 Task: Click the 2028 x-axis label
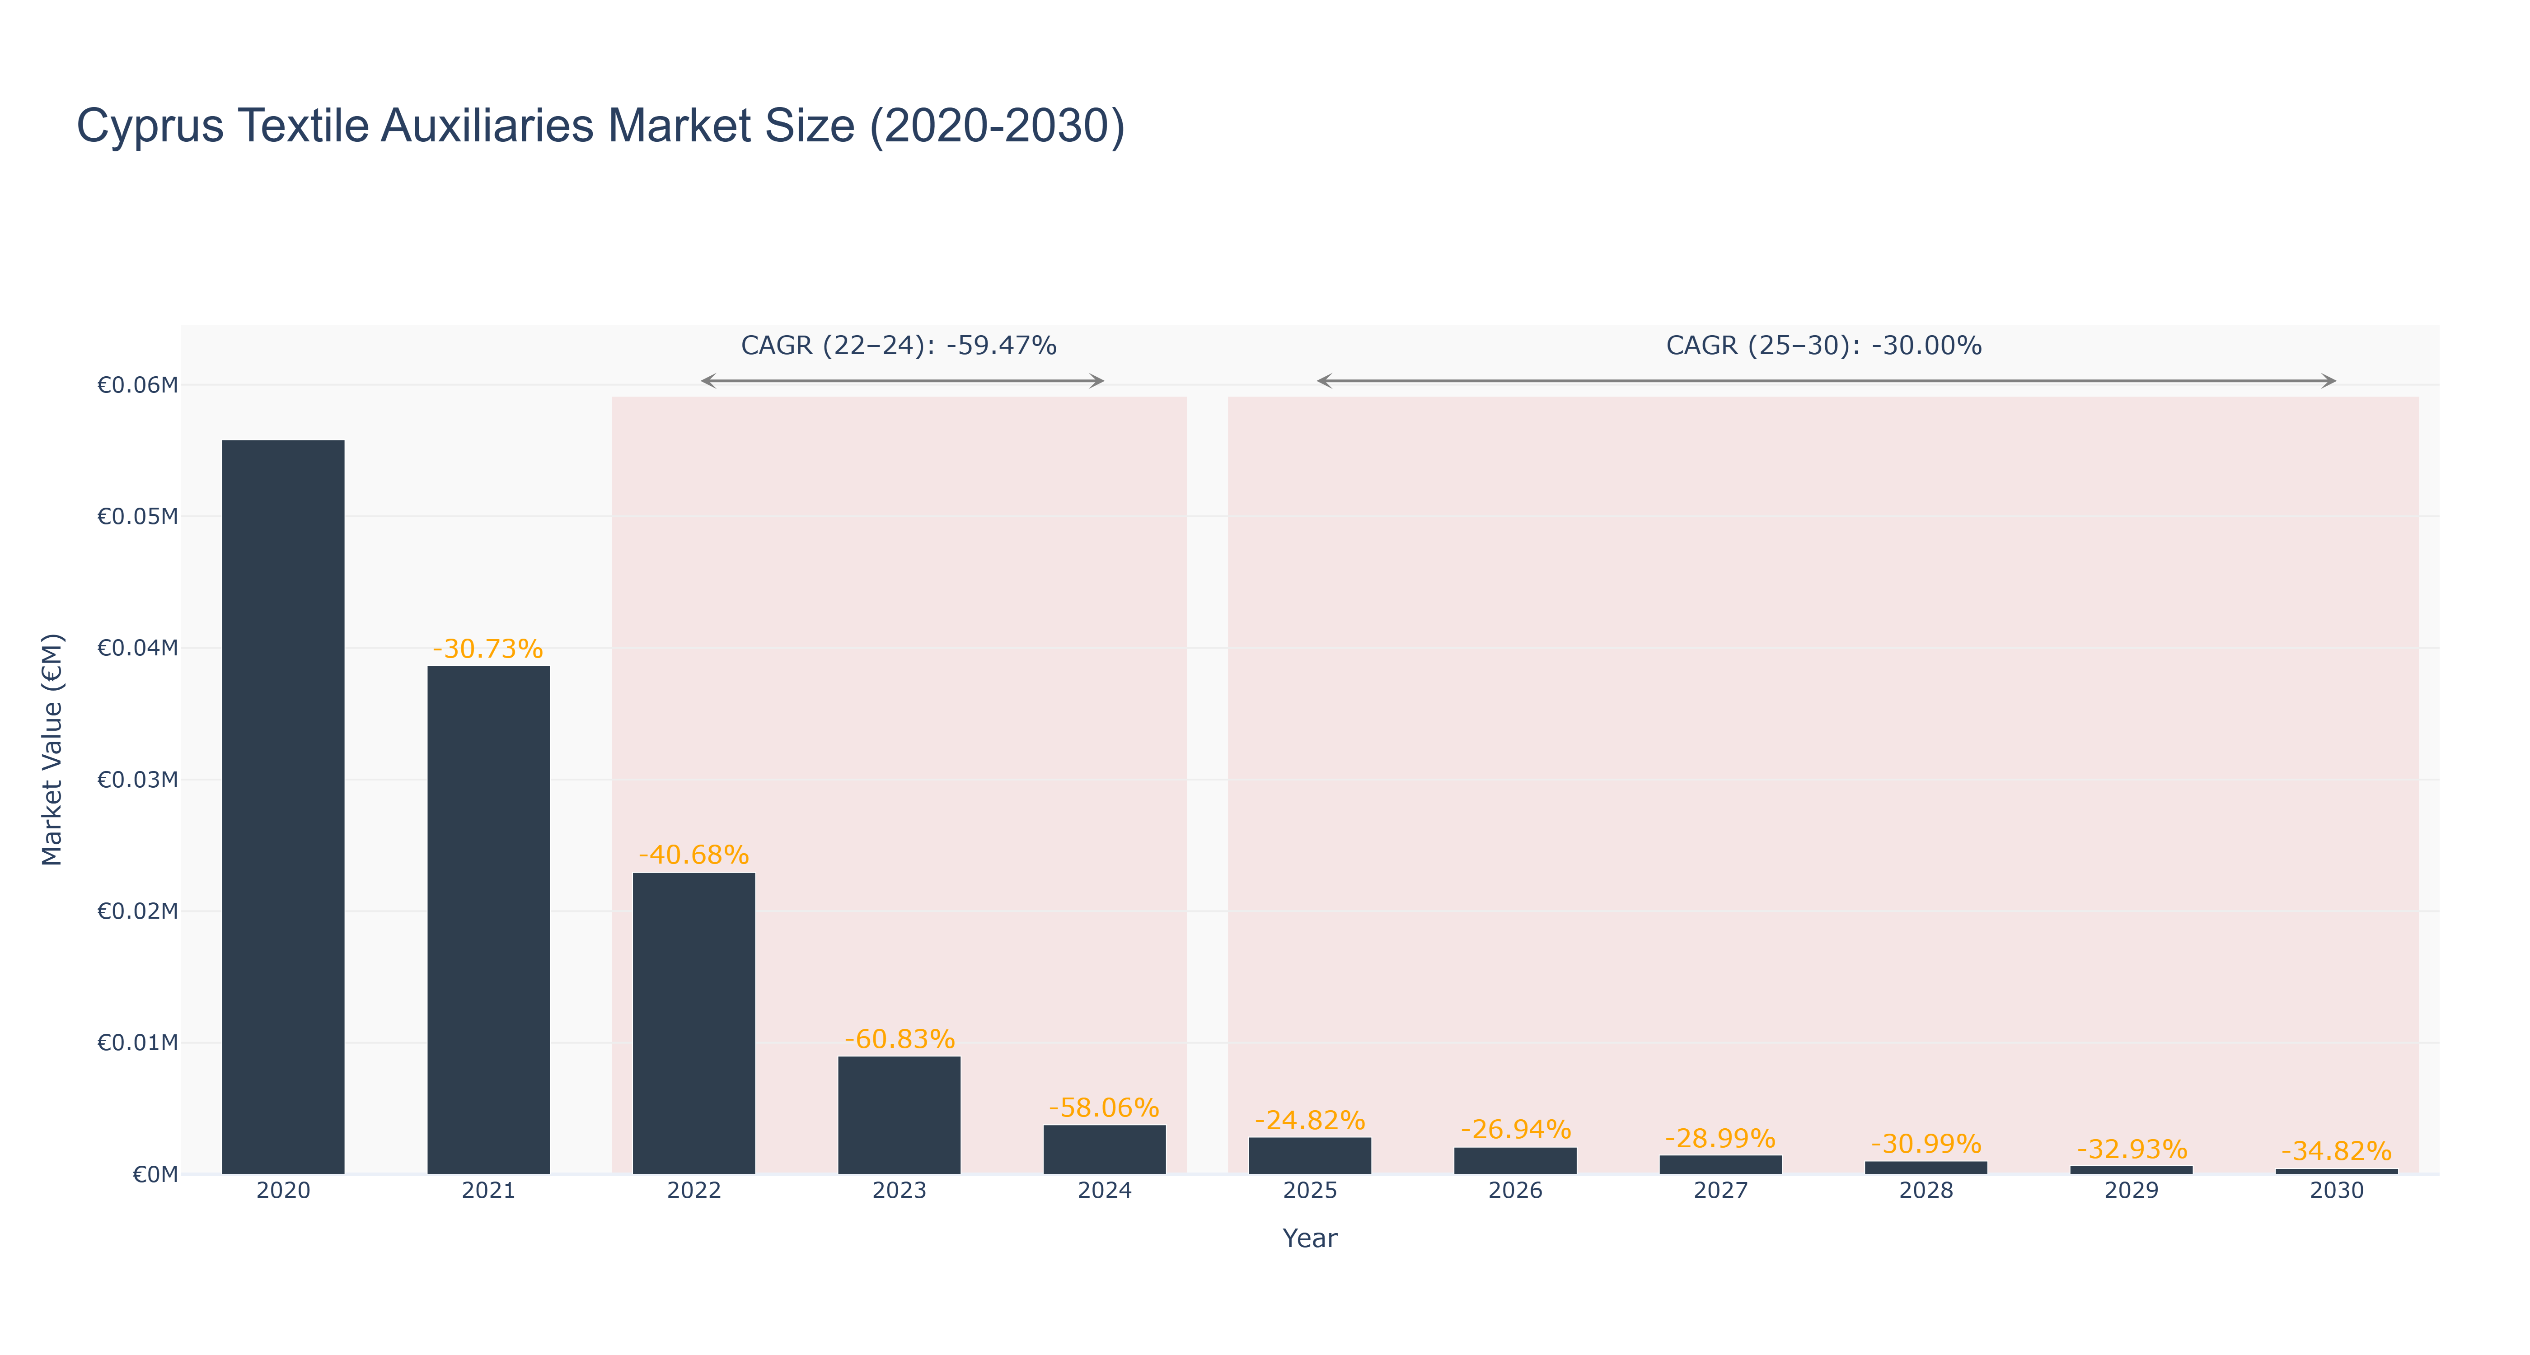1926,1191
